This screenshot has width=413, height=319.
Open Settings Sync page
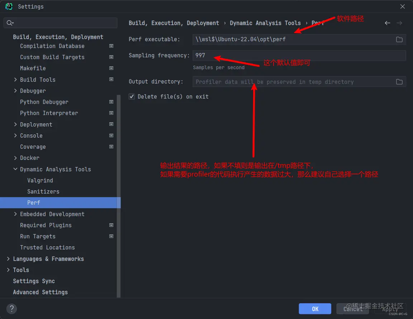(x=34, y=281)
